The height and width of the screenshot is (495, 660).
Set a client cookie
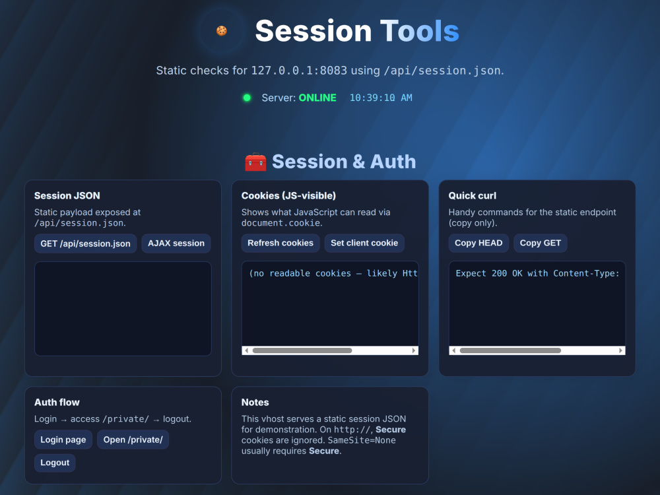coord(364,243)
